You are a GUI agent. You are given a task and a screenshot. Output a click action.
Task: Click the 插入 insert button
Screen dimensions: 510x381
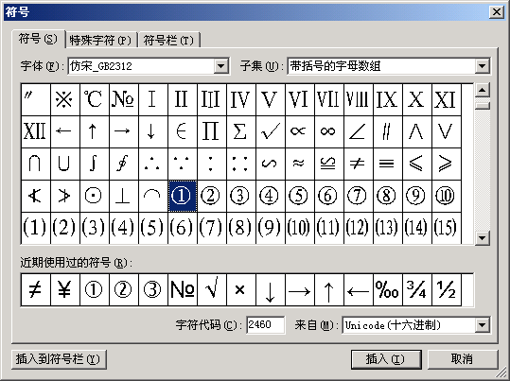[x=386, y=359]
